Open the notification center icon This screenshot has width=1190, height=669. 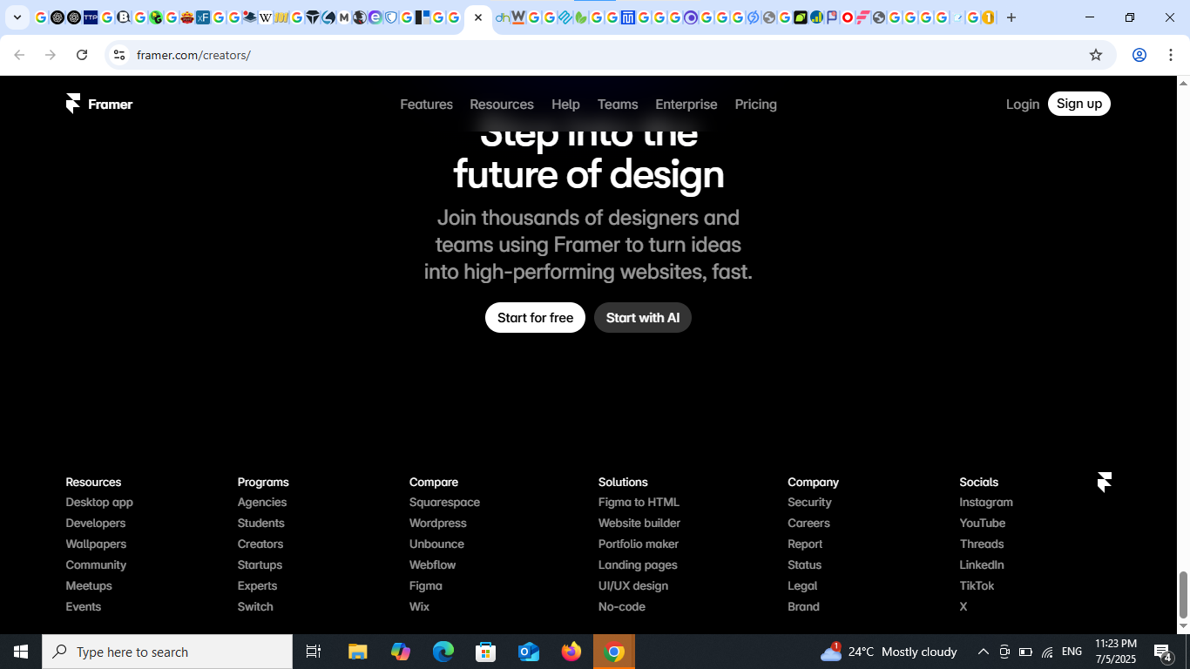point(1163,652)
